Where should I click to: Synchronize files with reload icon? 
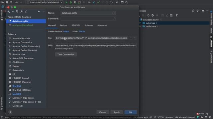click(x=11, y=2)
